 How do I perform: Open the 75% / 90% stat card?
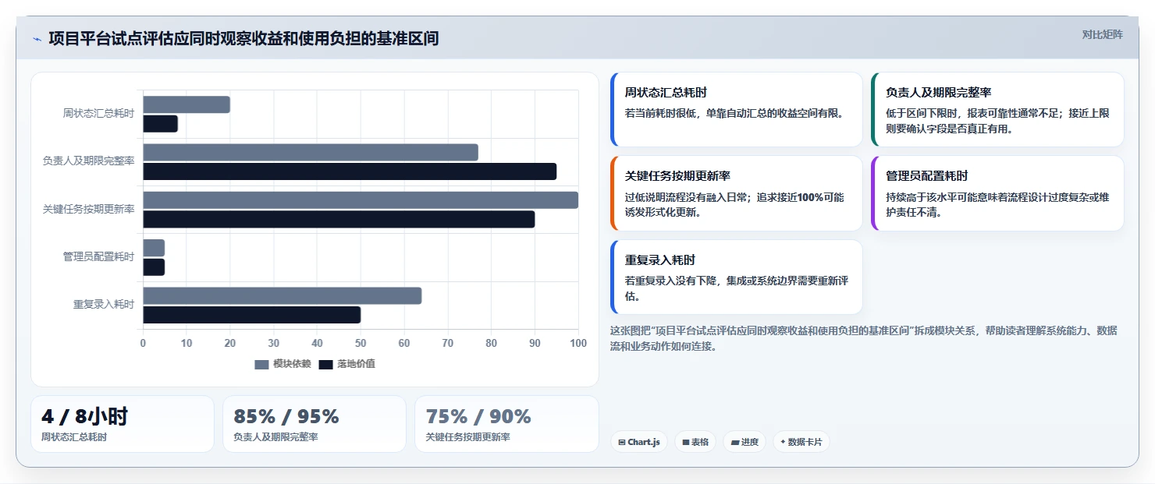point(506,424)
